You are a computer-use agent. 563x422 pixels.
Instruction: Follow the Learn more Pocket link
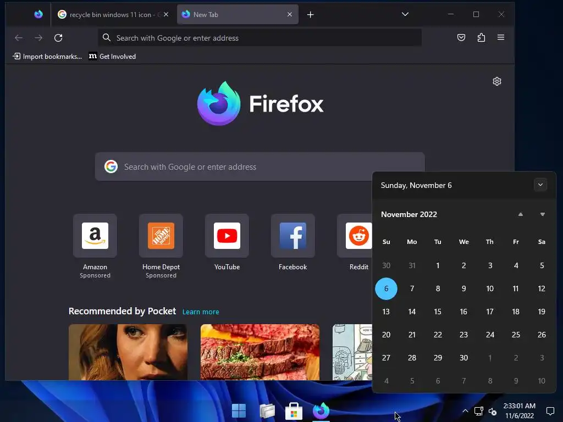tap(201, 312)
